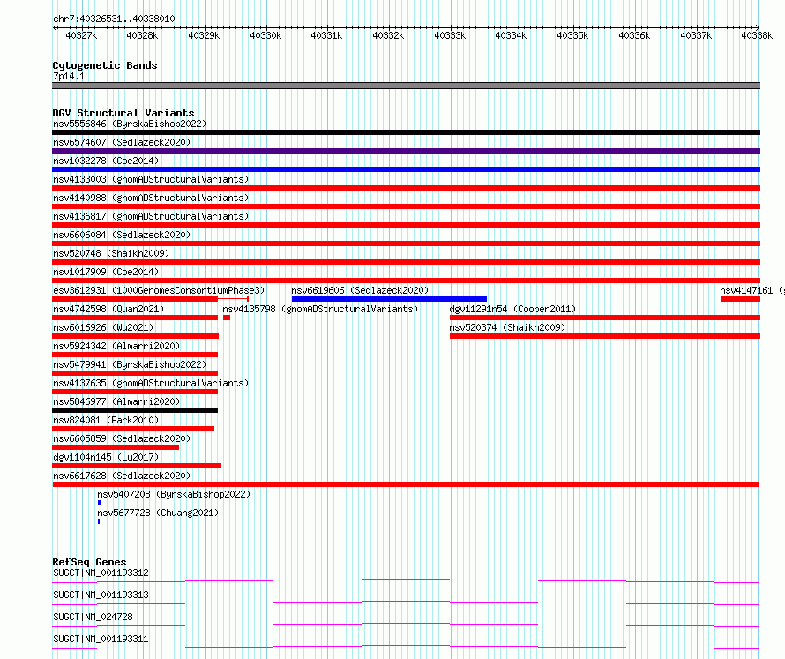Click the Cytogenetic Bands track title
Screen dimensions: 785x659
pyautogui.click(x=105, y=65)
